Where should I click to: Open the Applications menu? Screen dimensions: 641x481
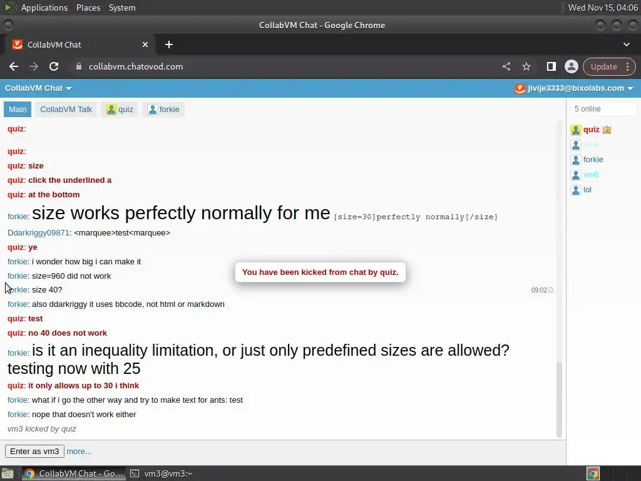click(x=44, y=8)
